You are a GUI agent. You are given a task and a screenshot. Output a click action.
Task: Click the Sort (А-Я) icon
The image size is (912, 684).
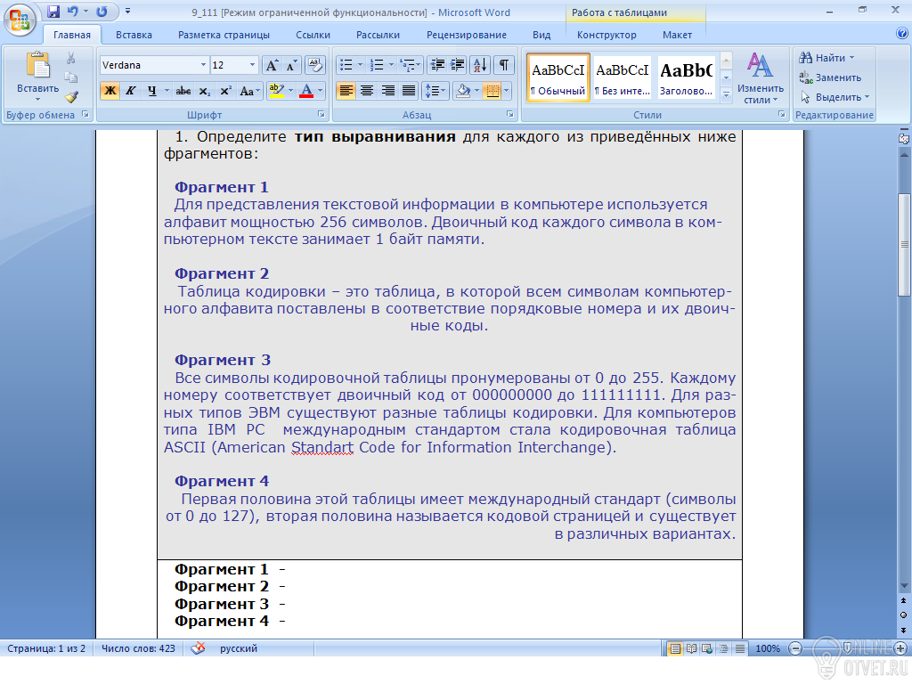(x=480, y=65)
